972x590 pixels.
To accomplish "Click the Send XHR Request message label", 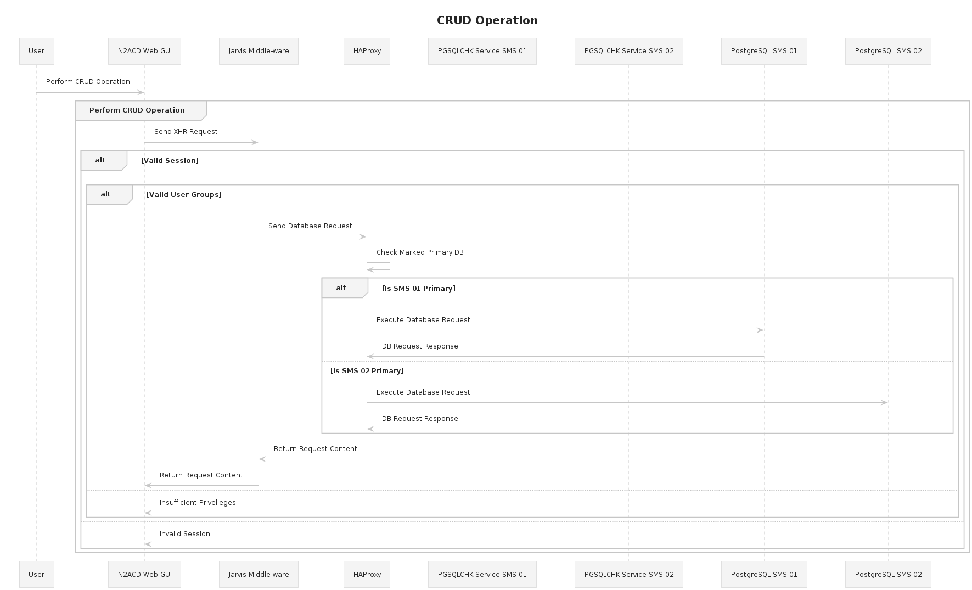I will coord(186,132).
